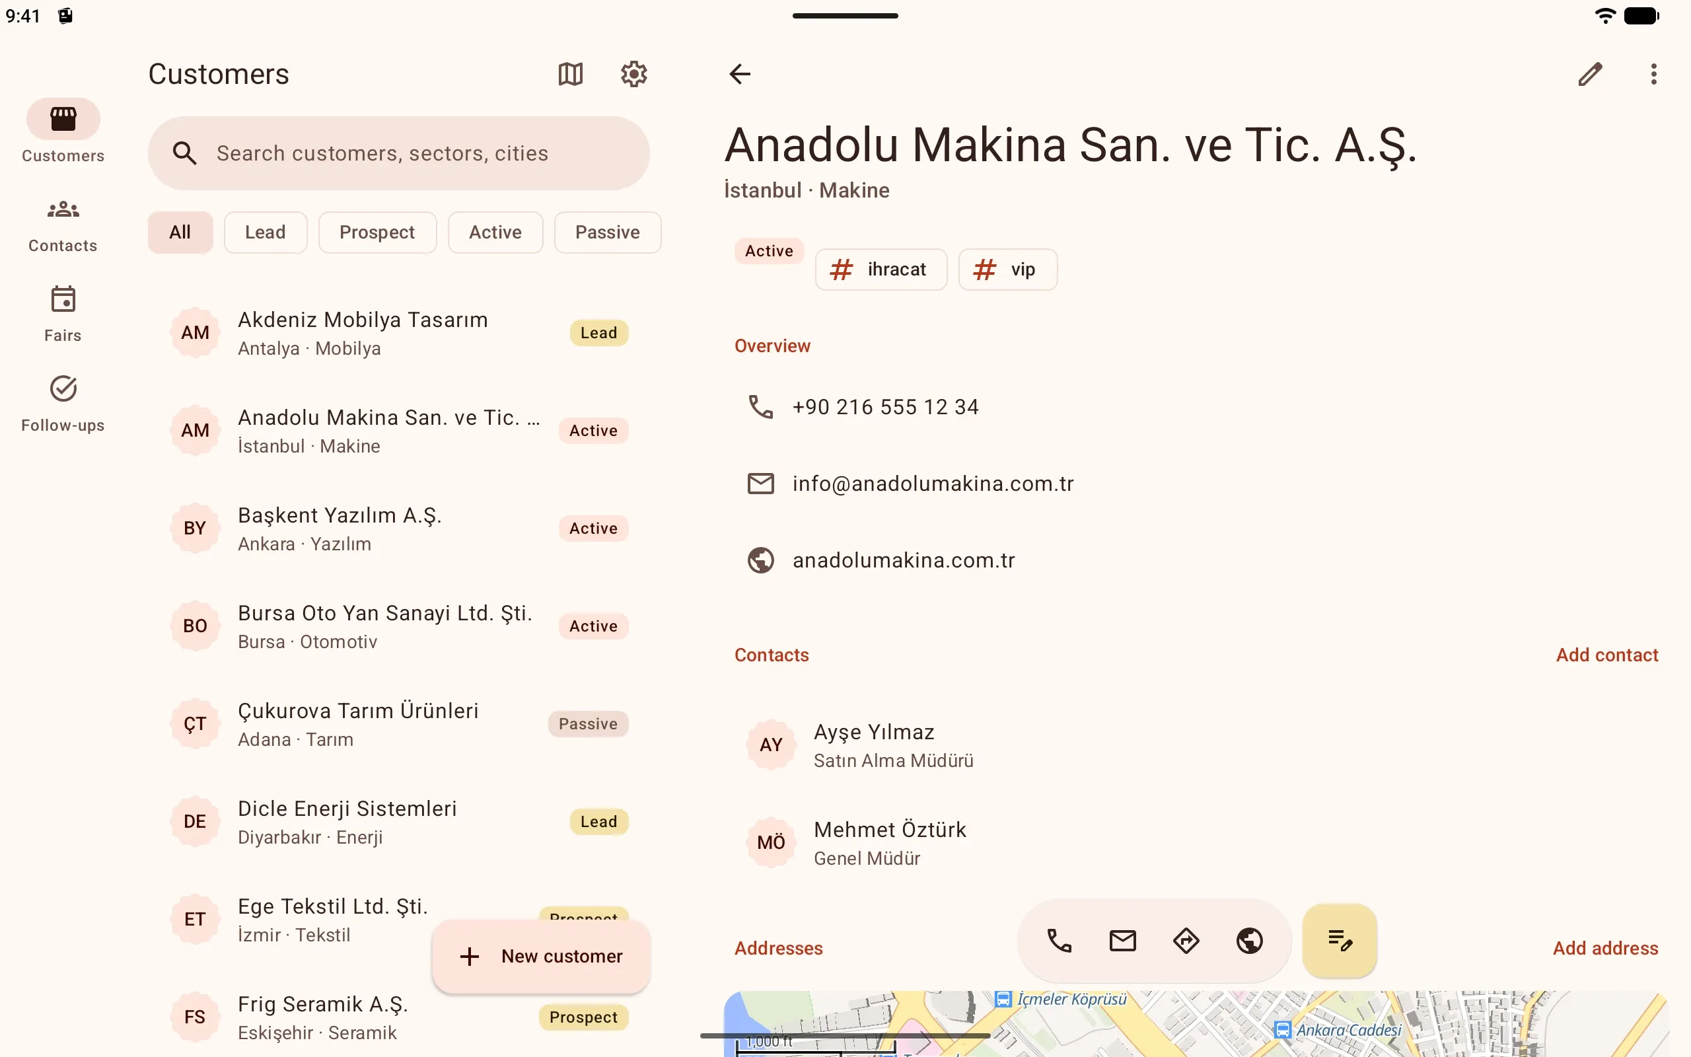Open Frig Seramik A.Ş. customer
This screenshot has height=1057, width=1691.
399,1018
